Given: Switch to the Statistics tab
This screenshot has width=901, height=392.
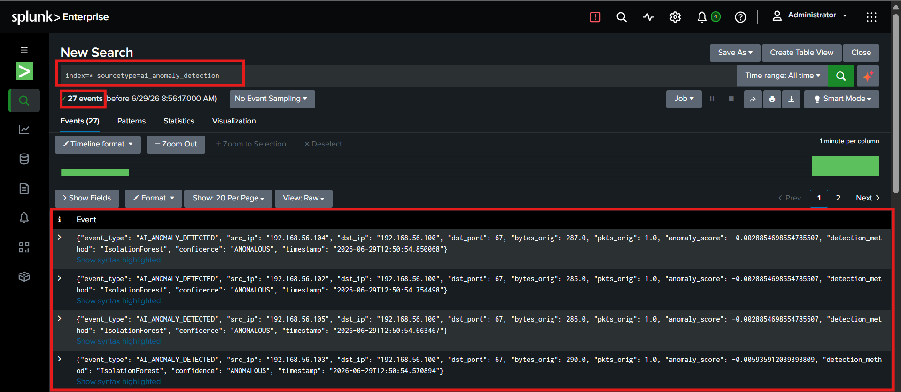Looking at the screenshot, I should click(x=179, y=121).
